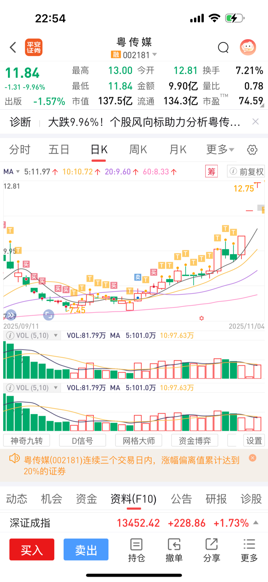Open chart settings gear icon

tap(252, 150)
